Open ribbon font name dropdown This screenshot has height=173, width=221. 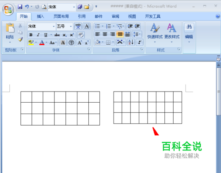[x=53, y=27]
